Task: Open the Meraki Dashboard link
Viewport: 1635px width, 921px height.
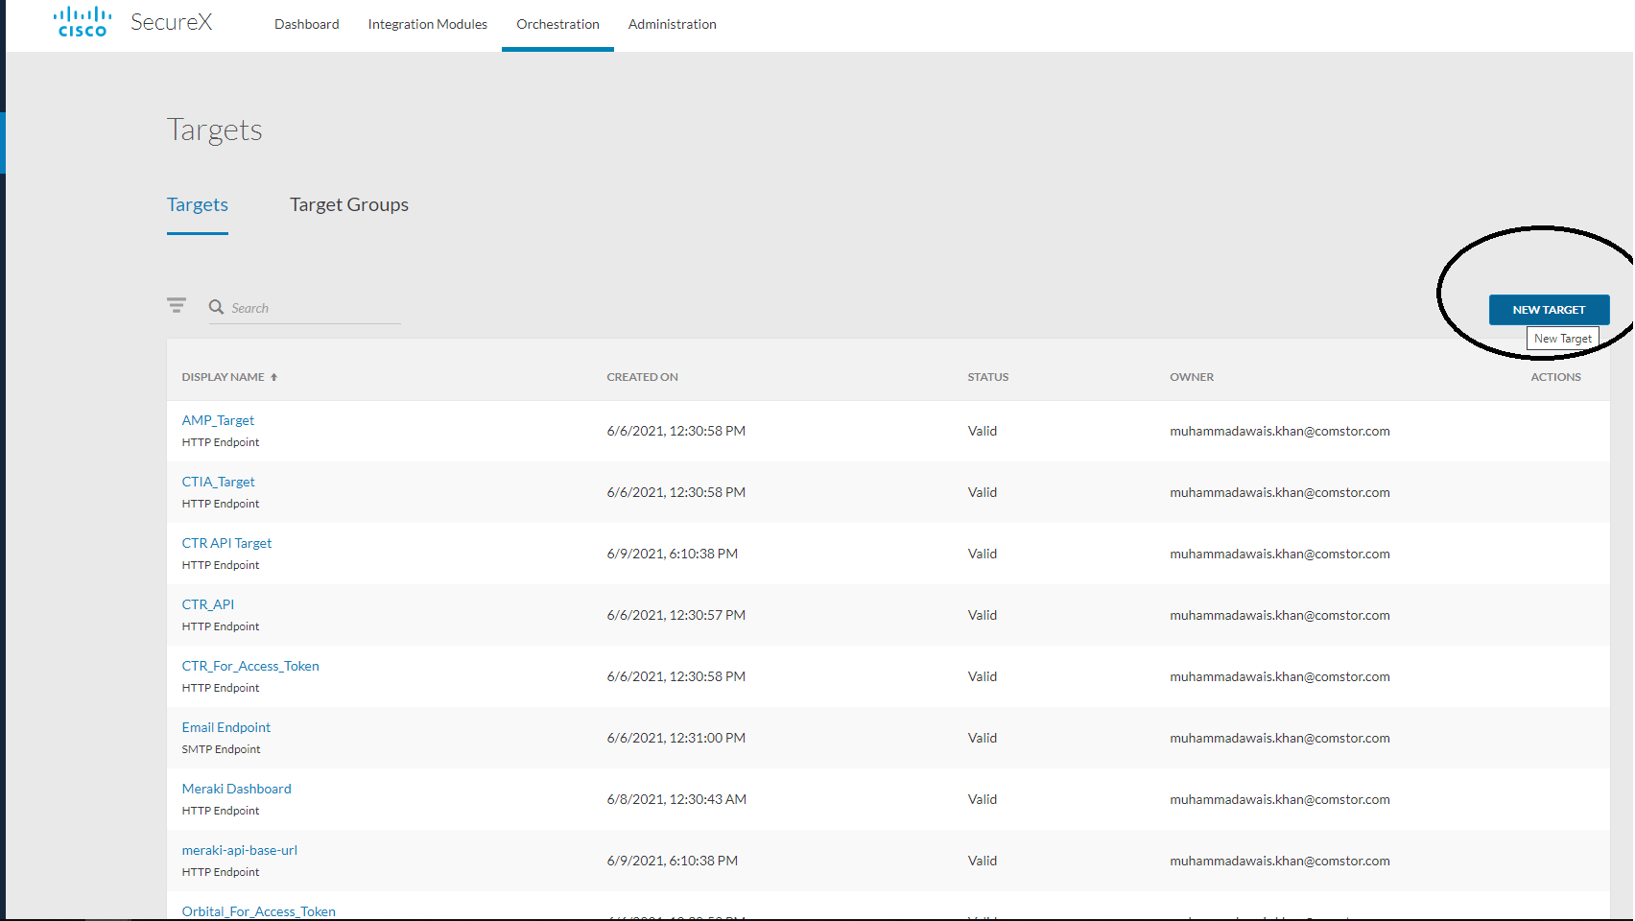Action: (237, 789)
